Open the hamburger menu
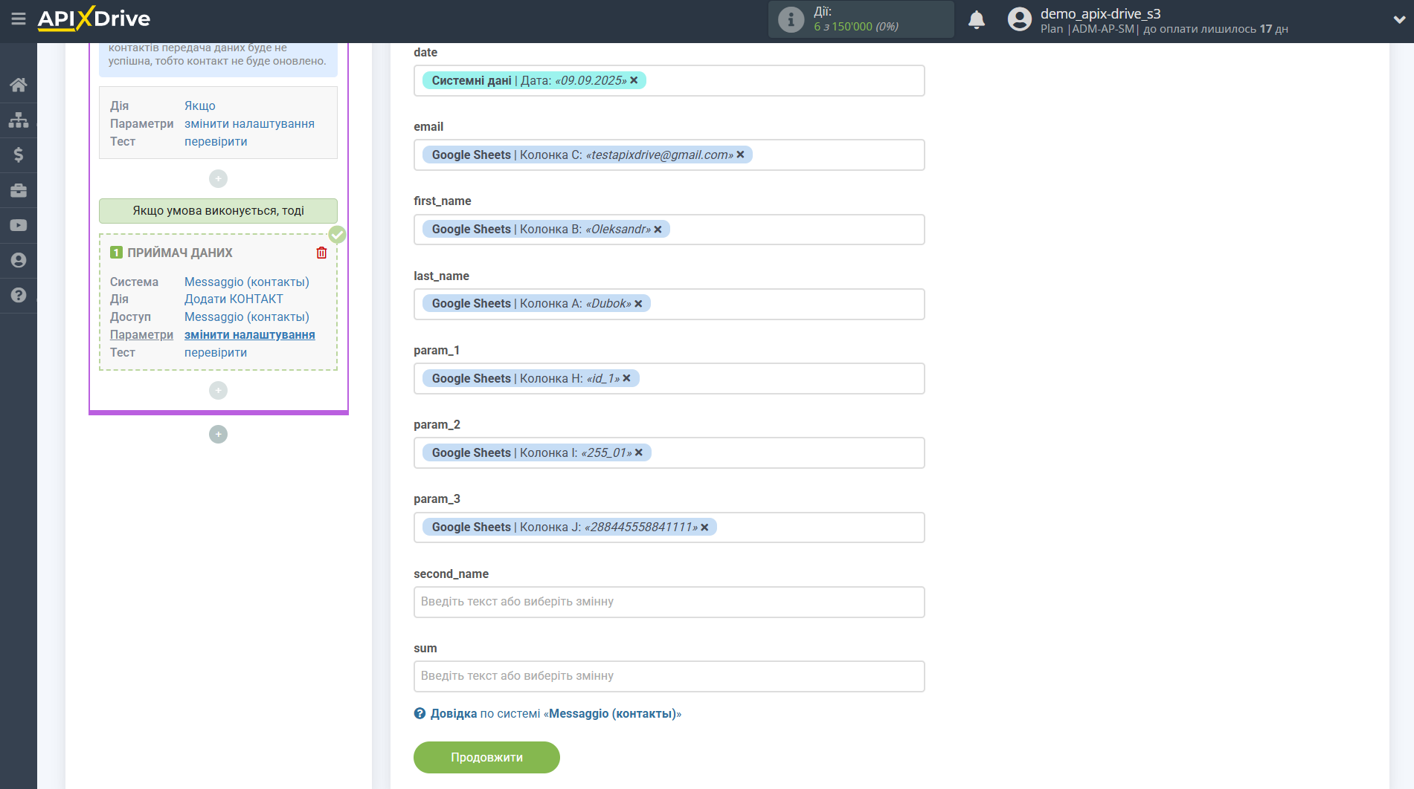1414x789 pixels. point(18,19)
